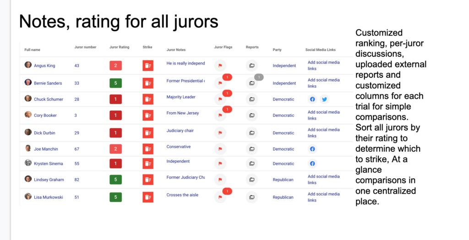The image size is (469, 240).
Task: Open note "Former Presidential" for Sanders
Action: pos(186,81)
